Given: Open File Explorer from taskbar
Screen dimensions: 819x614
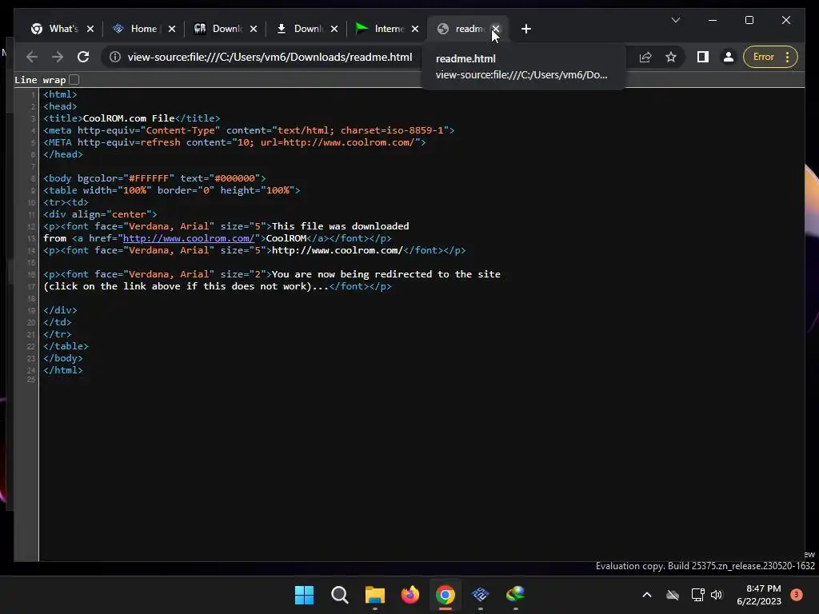Looking at the screenshot, I should pos(374,595).
